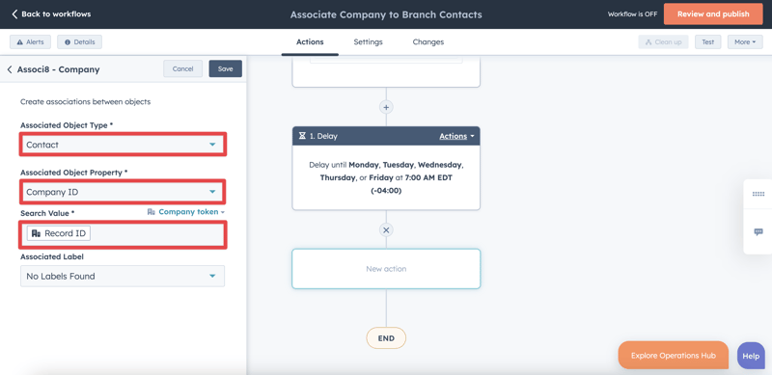Click Review and publish
This screenshot has height=375, width=772.
[713, 13]
